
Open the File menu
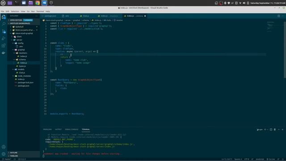(x=2, y=11)
